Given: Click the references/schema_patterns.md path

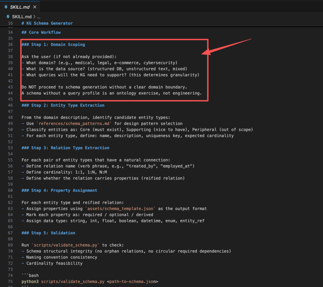Looking at the screenshot, I should tap(74, 124).
